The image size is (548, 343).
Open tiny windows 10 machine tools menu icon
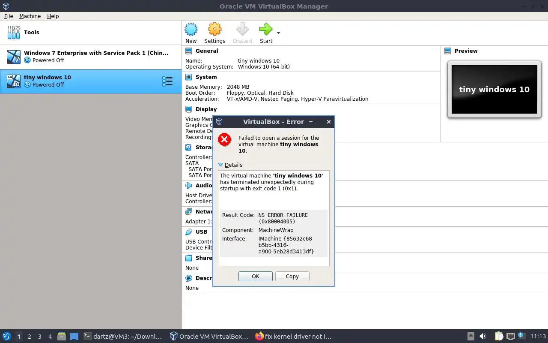tap(167, 81)
